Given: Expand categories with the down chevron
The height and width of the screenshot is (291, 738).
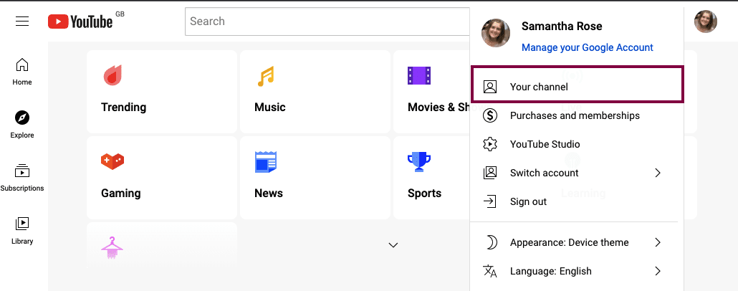Looking at the screenshot, I should point(393,245).
